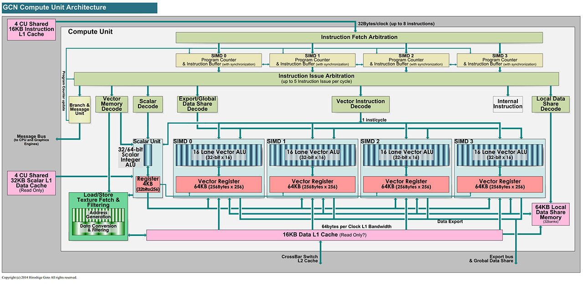Select the Scalar Decode block

point(147,104)
